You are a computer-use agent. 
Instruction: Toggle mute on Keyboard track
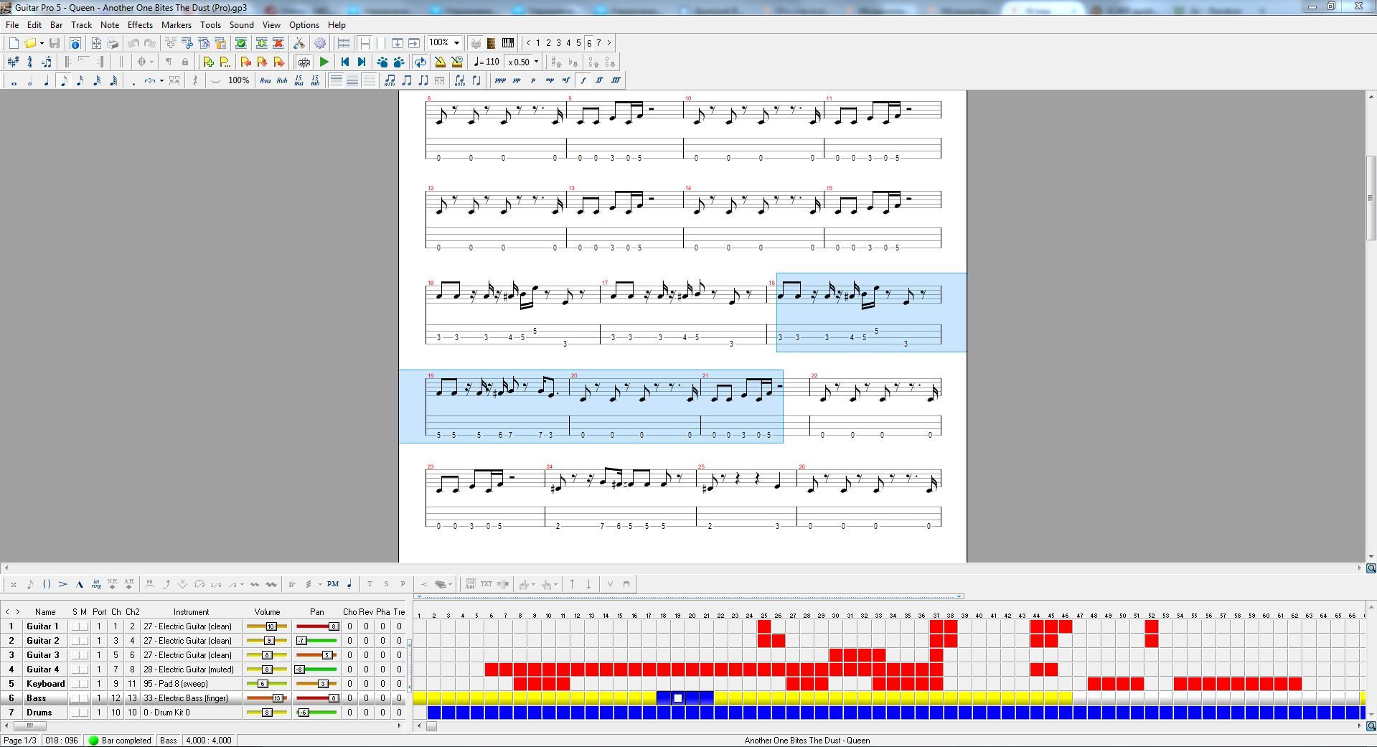pos(84,684)
